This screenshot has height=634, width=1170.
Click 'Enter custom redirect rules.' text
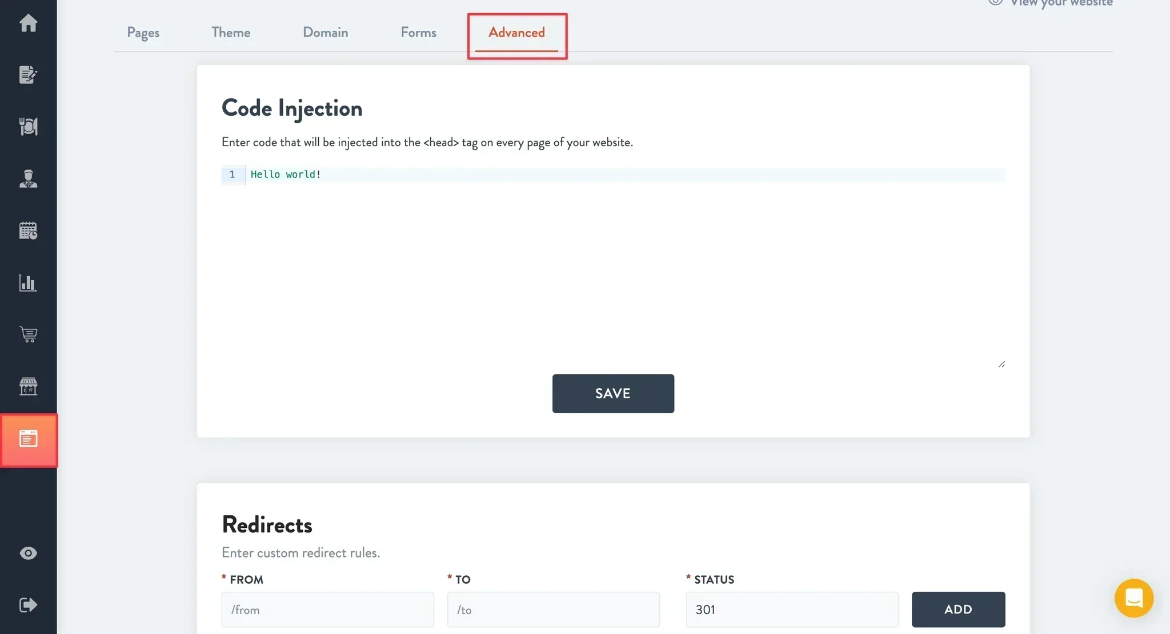(300, 553)
